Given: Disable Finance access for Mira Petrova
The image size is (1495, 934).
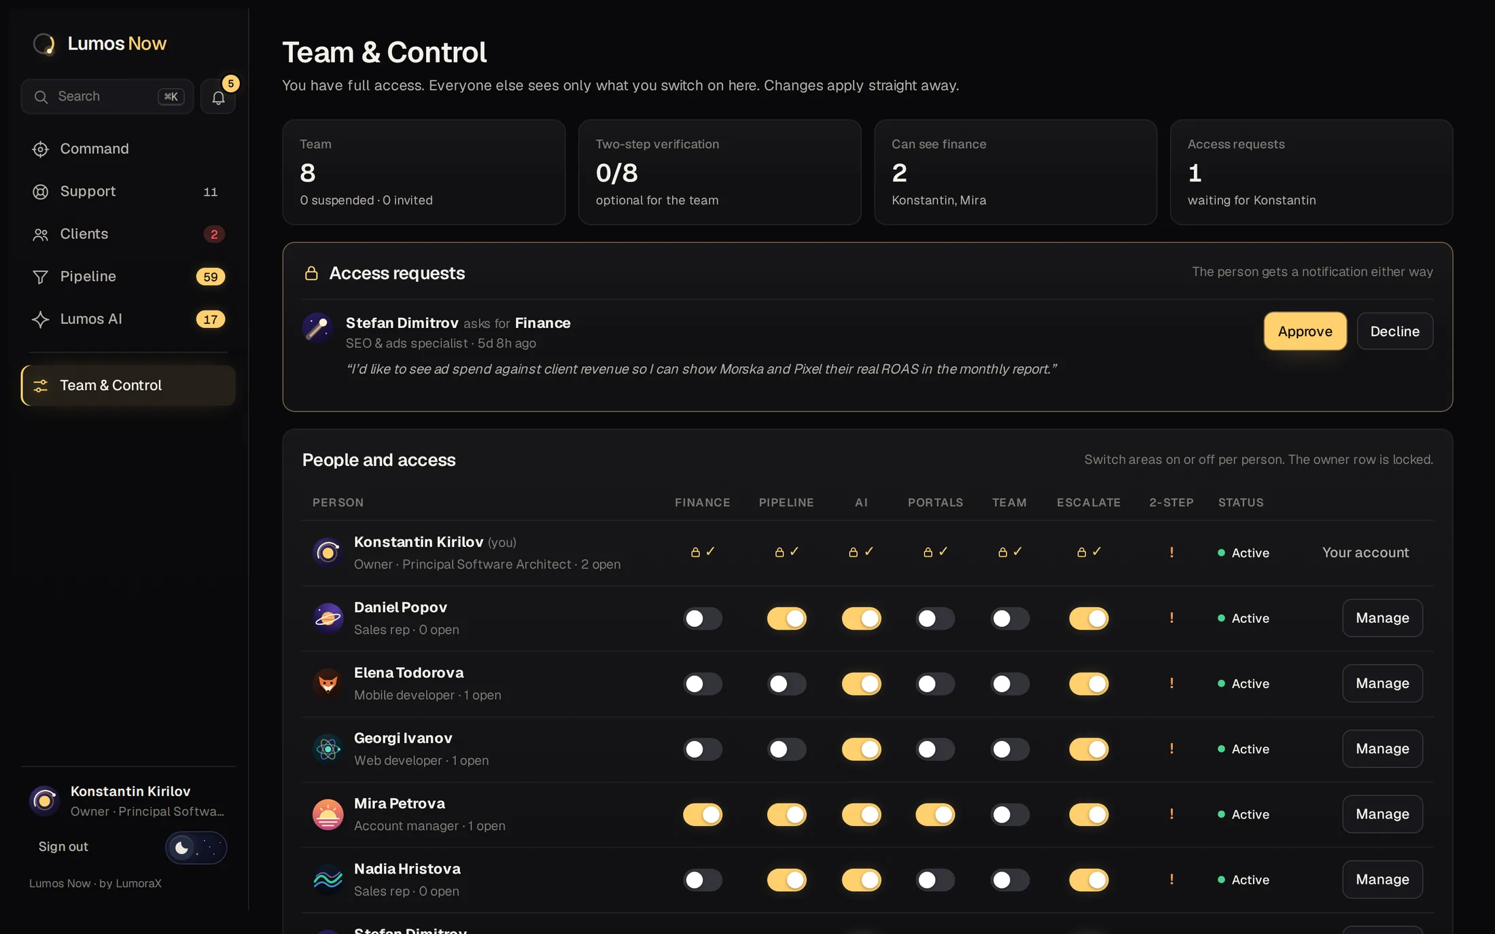Looking at the screenshot, I should (x=703, y=814).
